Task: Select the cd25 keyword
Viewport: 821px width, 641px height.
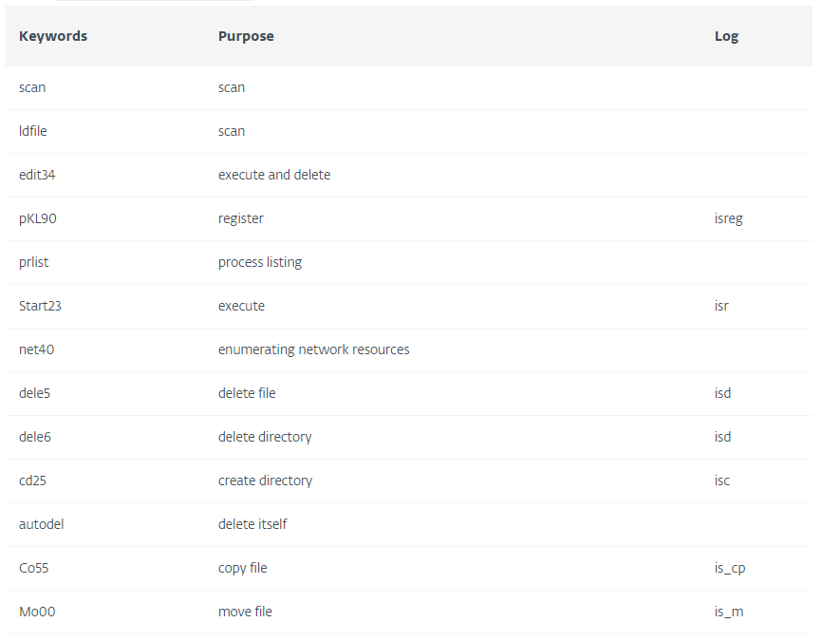Action: [x=33, y=481]
